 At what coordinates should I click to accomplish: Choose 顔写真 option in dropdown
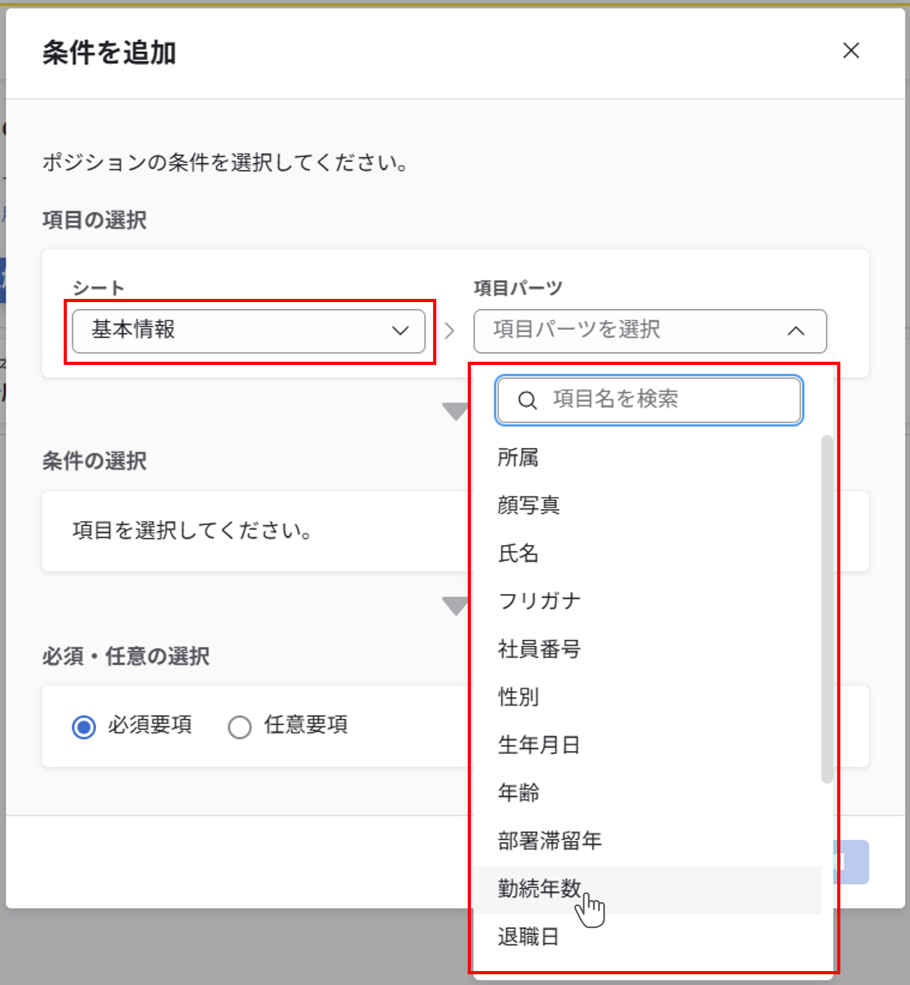pos(528,505)
